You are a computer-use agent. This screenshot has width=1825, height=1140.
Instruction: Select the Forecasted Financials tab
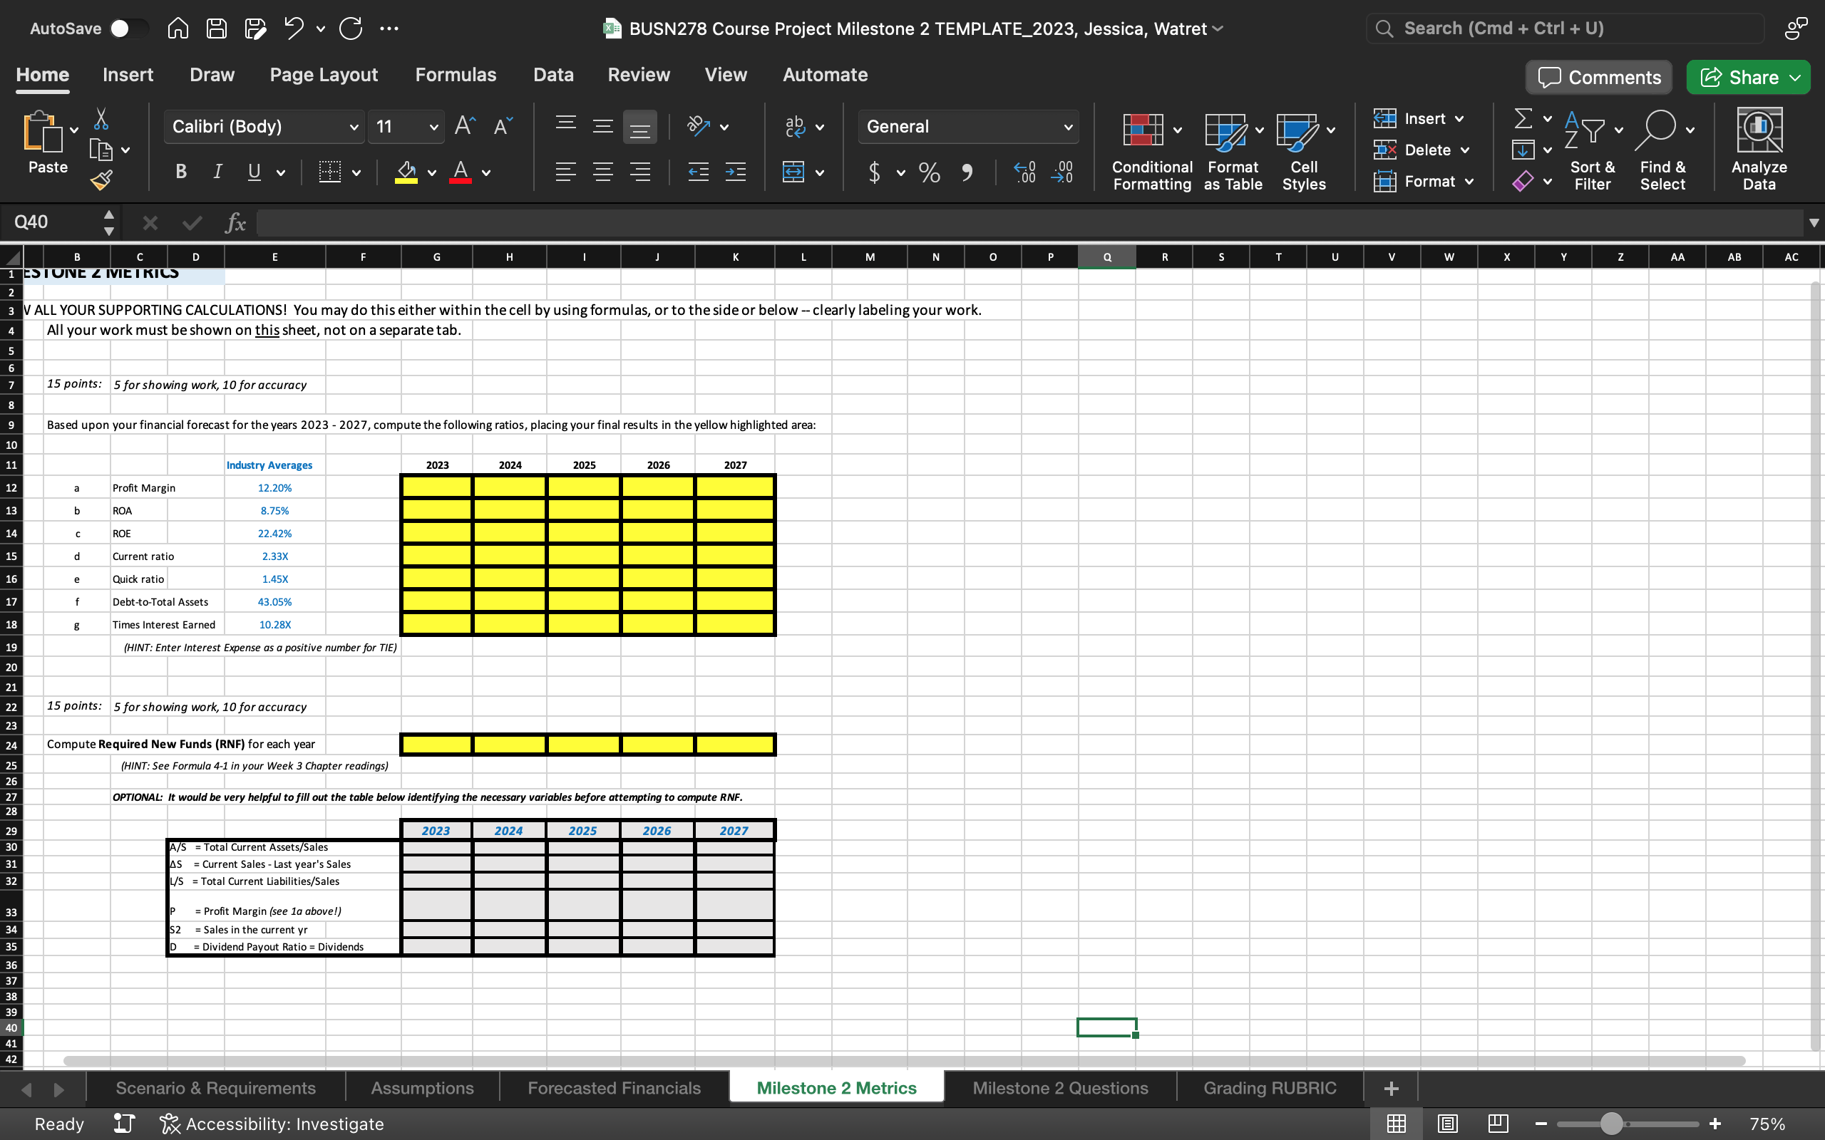click(x=614, y=1087)
